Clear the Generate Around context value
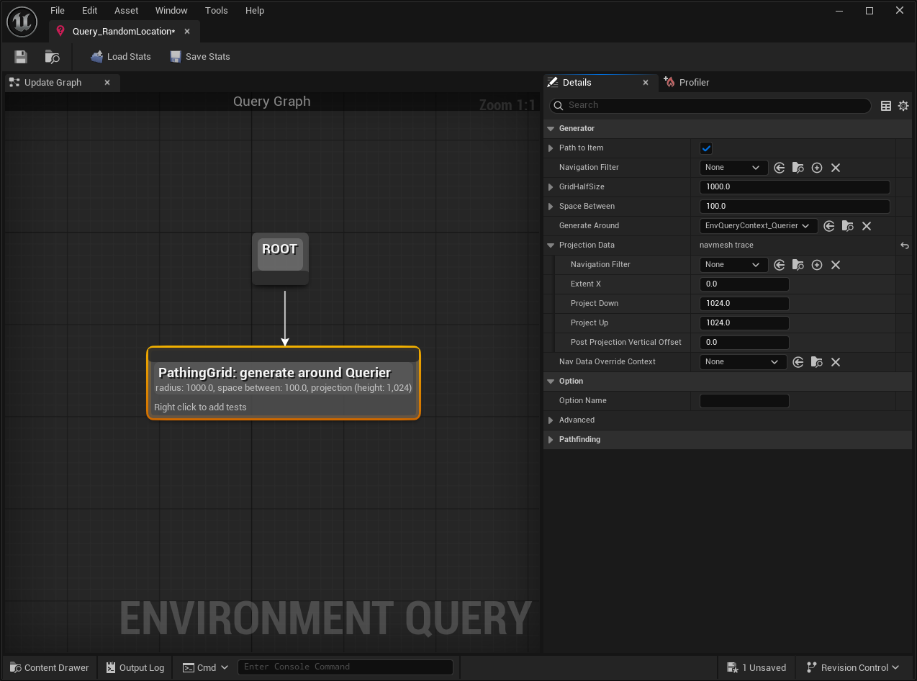The image size is (917, 681). 866,225
